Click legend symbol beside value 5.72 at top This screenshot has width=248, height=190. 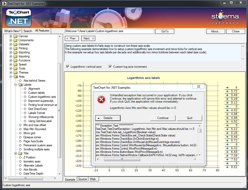[x=227, y=91]
